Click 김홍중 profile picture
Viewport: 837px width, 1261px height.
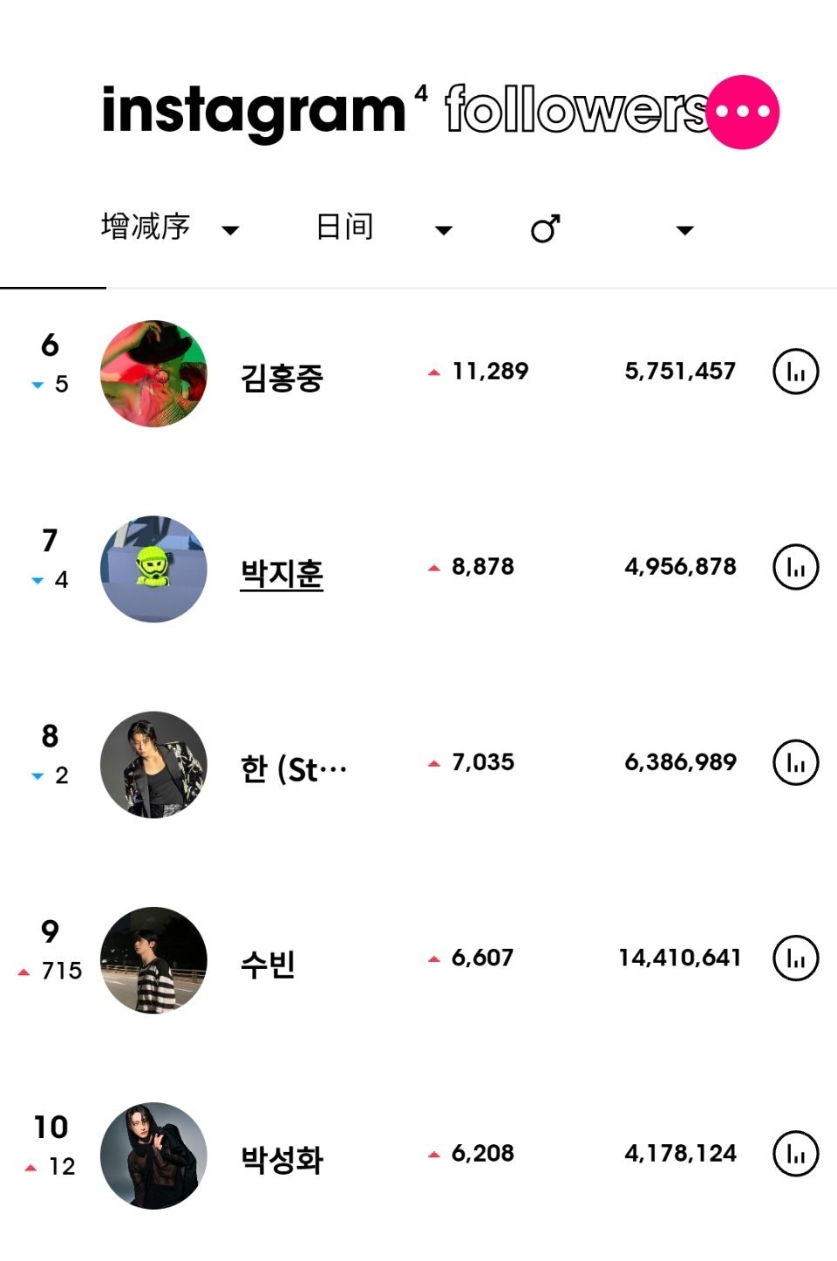153,373
